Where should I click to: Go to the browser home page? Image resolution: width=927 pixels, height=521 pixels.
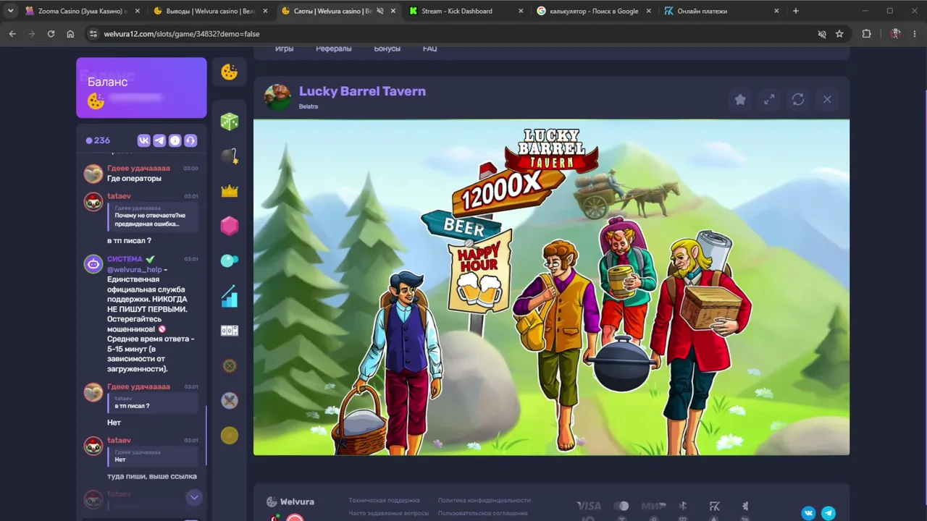coord(70,34)
